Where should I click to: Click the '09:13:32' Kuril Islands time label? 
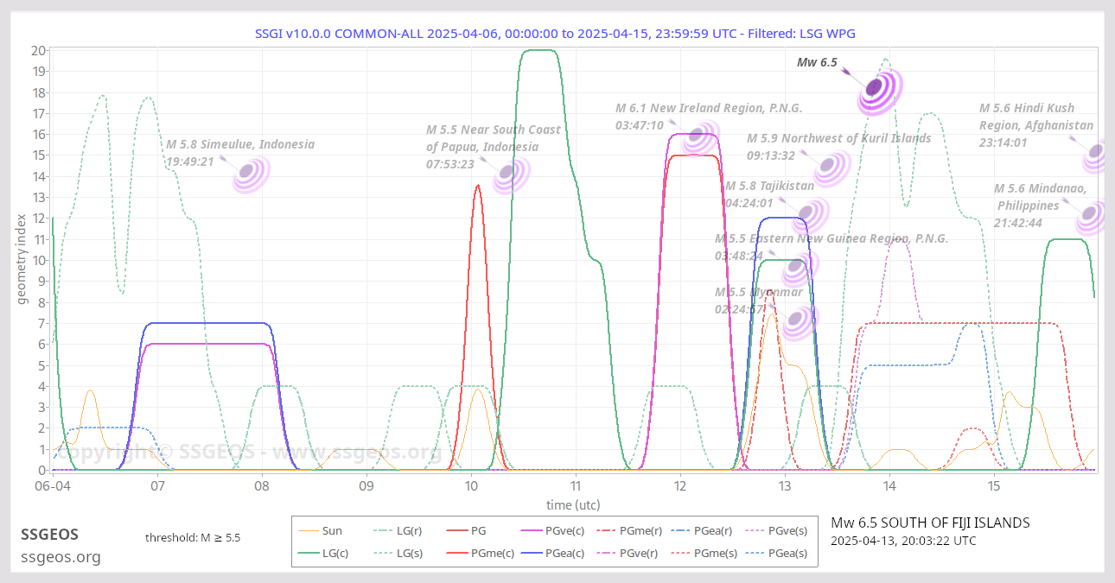[x=771, y=155]
